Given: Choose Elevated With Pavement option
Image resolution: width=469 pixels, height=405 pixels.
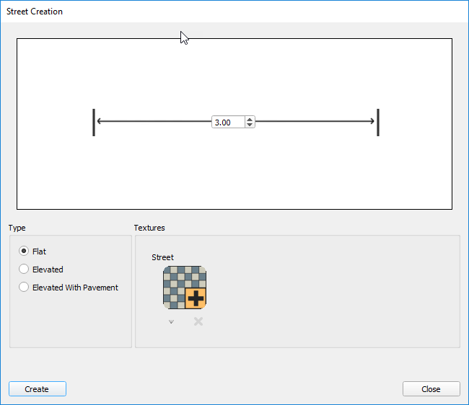Looking at the screenshot, I should coord(25,288).
